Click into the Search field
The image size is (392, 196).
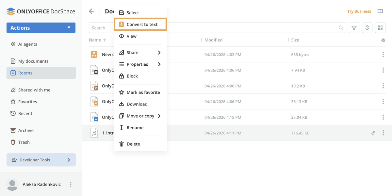[217, 28]
